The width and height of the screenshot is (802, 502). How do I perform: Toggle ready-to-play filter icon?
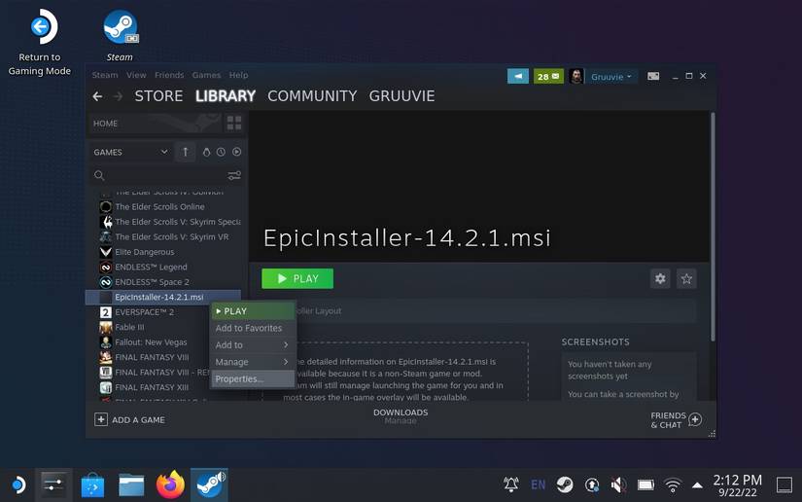[236, 152]
